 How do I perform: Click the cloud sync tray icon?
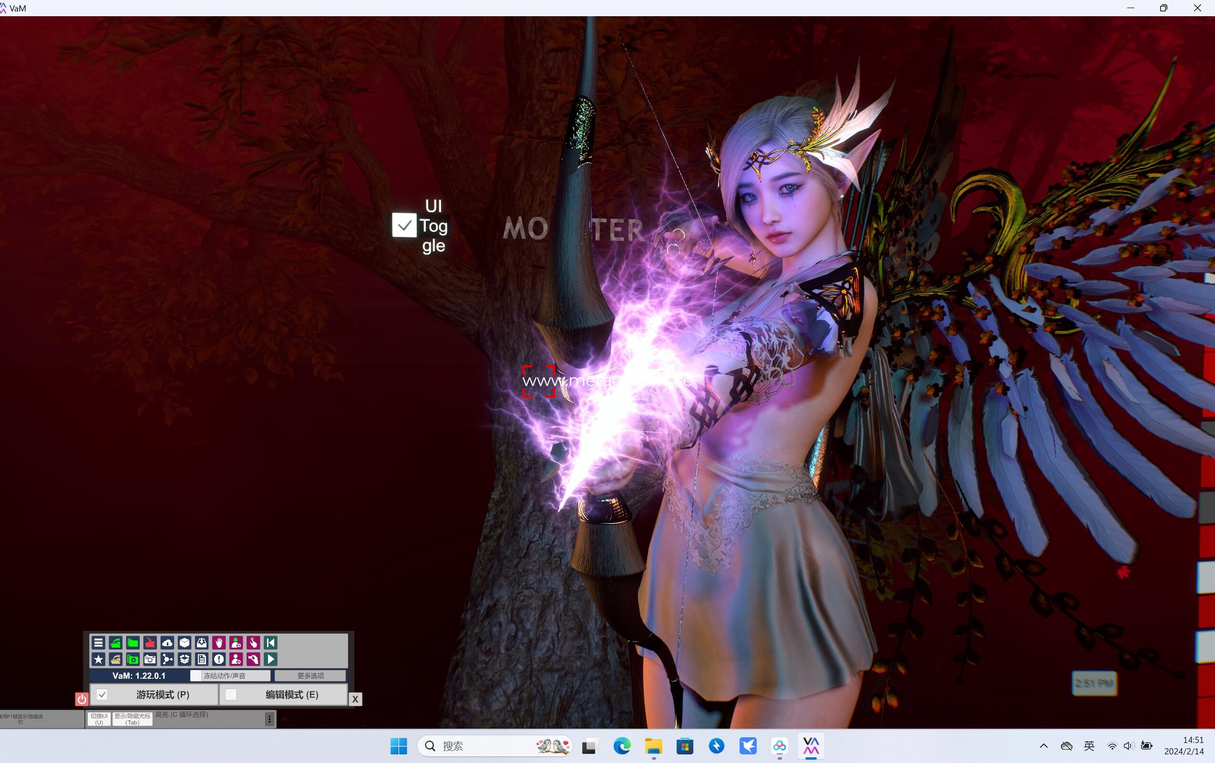[1067, 746]
